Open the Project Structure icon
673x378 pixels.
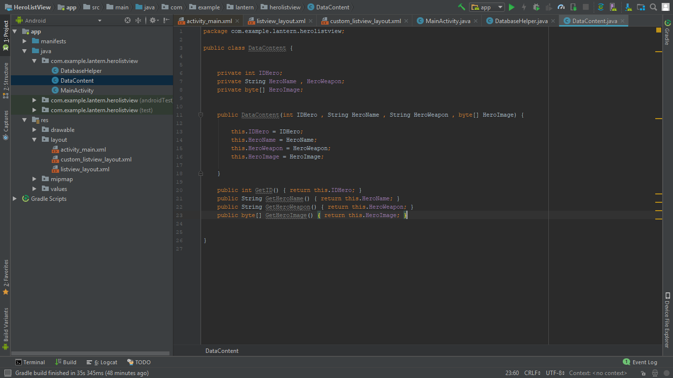coord(640,7)
